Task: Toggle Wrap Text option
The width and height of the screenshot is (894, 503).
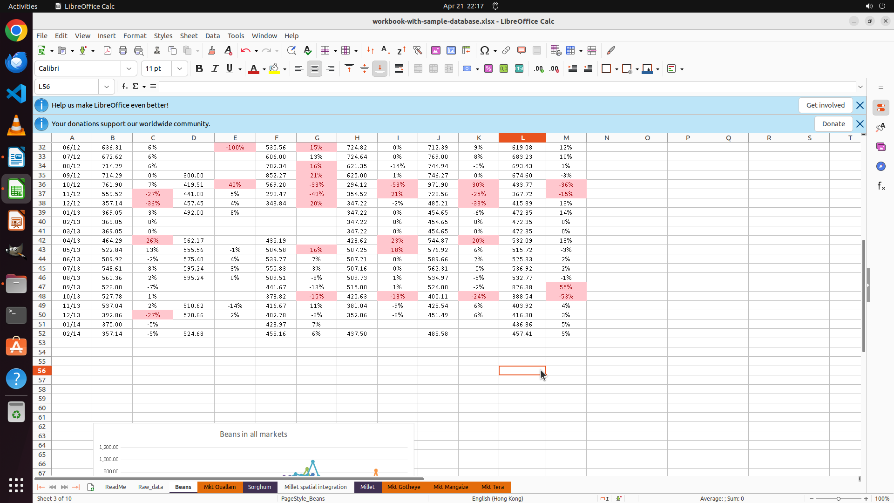Action: (x=399, y=69)
